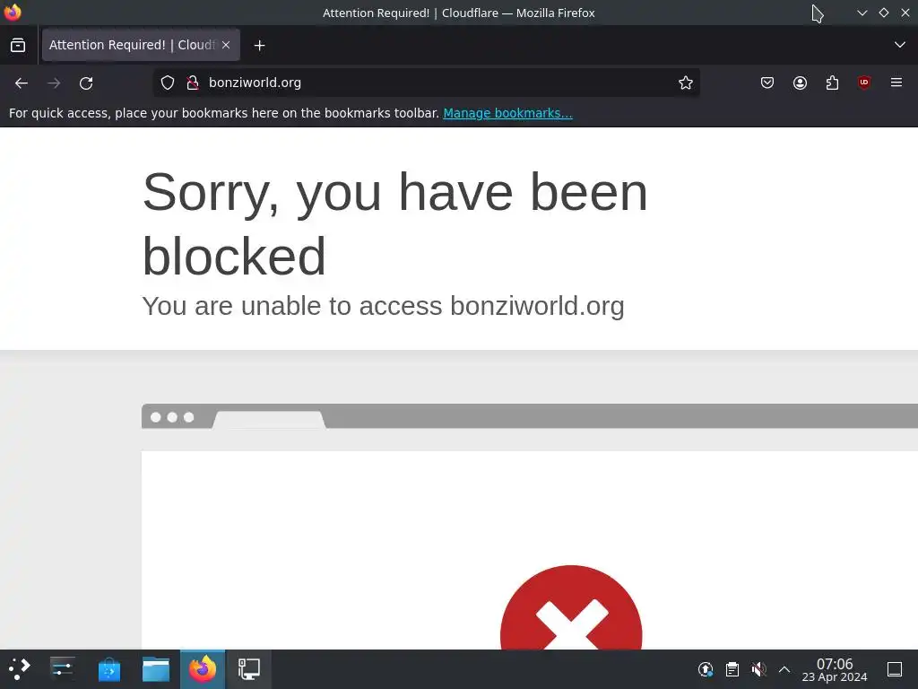Viewport: 918px width, 689px height.
Task: Open a new tab with plus
Action: (x=259, y=45)
